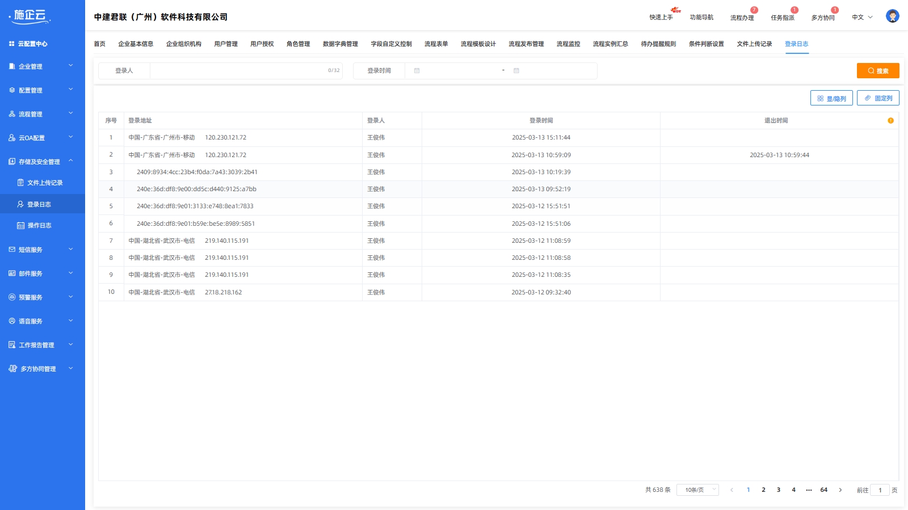908x510 pixels.
Task: Click the login time start calendar icon
Action: pyautogui.click(x=417, y=71)
